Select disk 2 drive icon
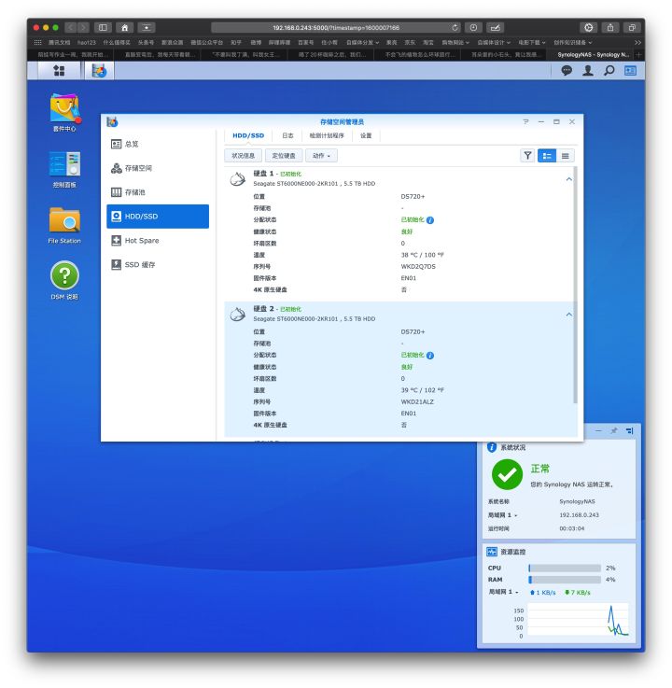672x688 pixels. tap(238, 315)
